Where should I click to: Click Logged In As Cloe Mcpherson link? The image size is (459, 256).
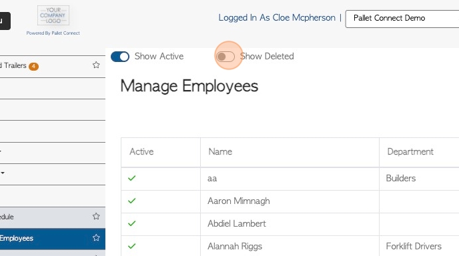tap(277, 17)
